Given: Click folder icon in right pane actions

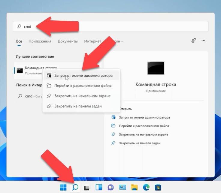Looking at the screenshot, I should point(113,126).
